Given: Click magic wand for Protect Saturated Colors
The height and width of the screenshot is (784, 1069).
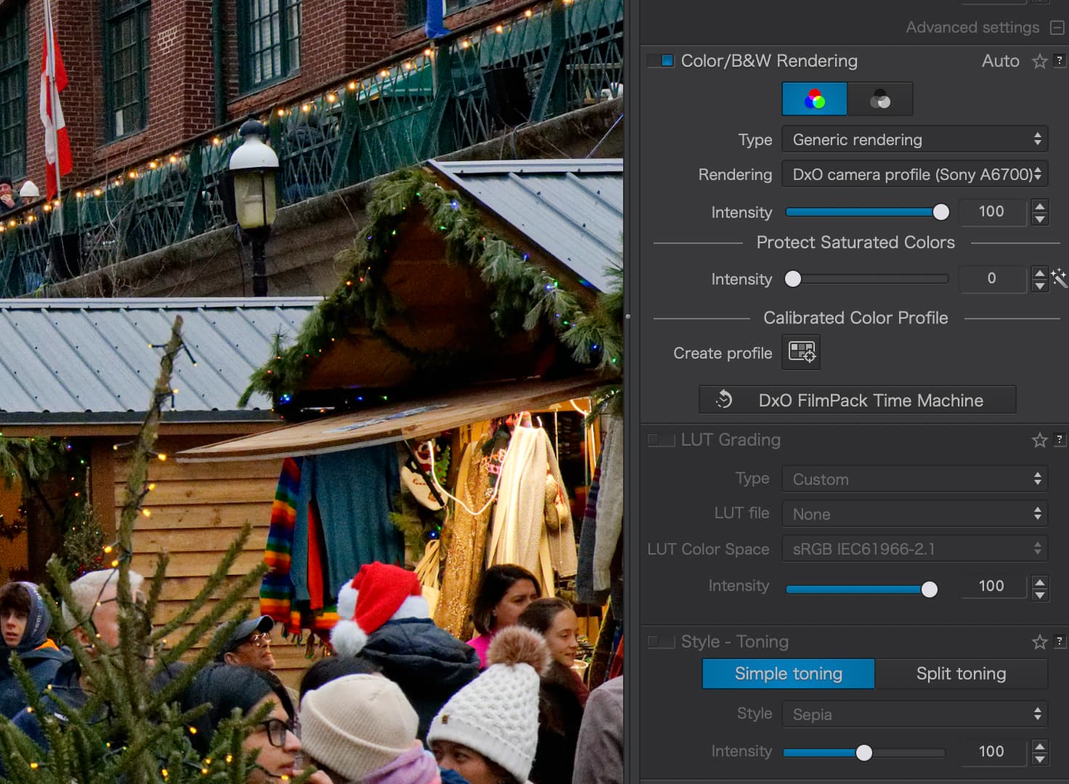Looking at the screenshot, I should [1059, 278].
